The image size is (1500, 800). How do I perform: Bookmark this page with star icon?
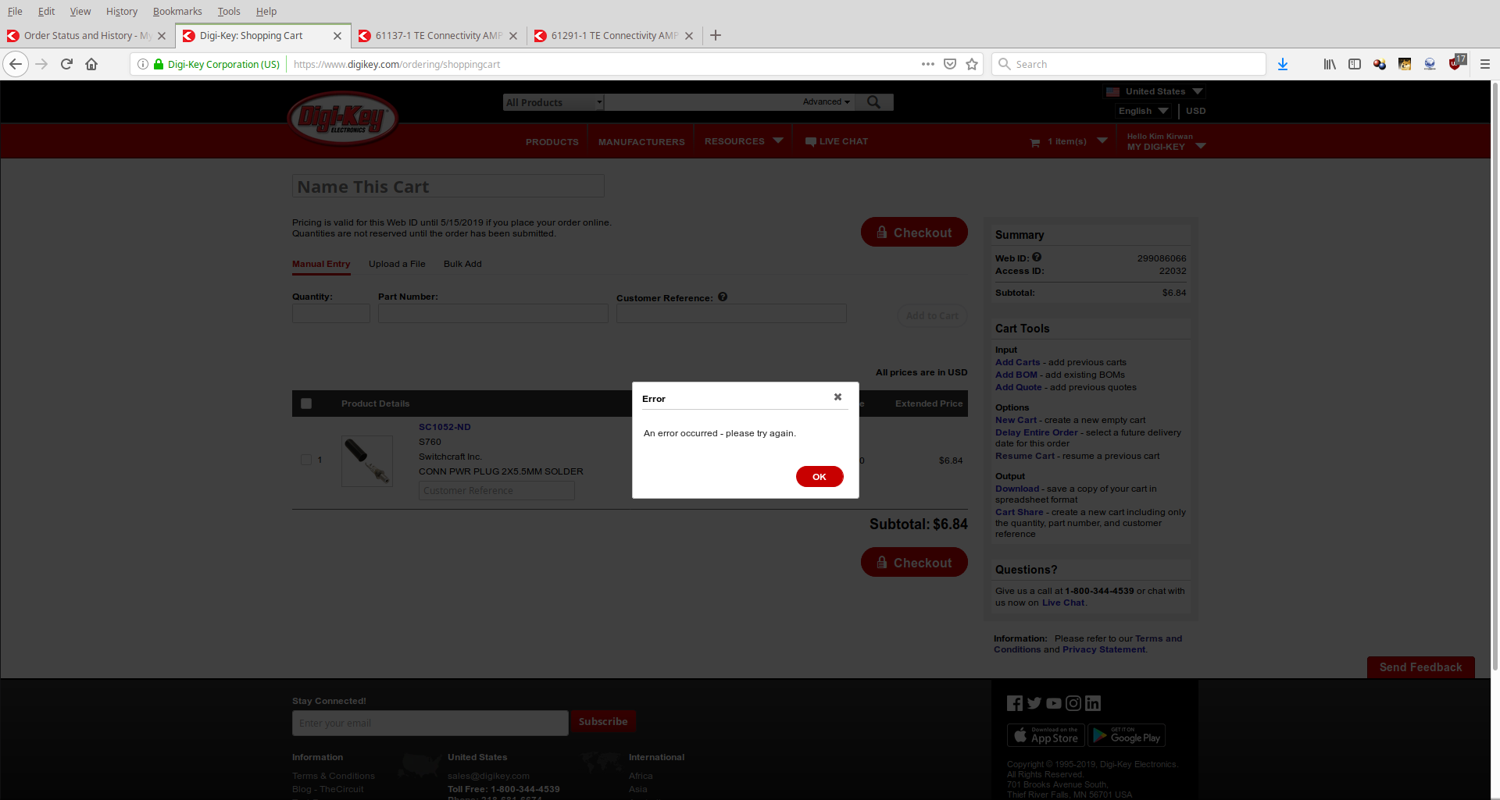point(972,64)
